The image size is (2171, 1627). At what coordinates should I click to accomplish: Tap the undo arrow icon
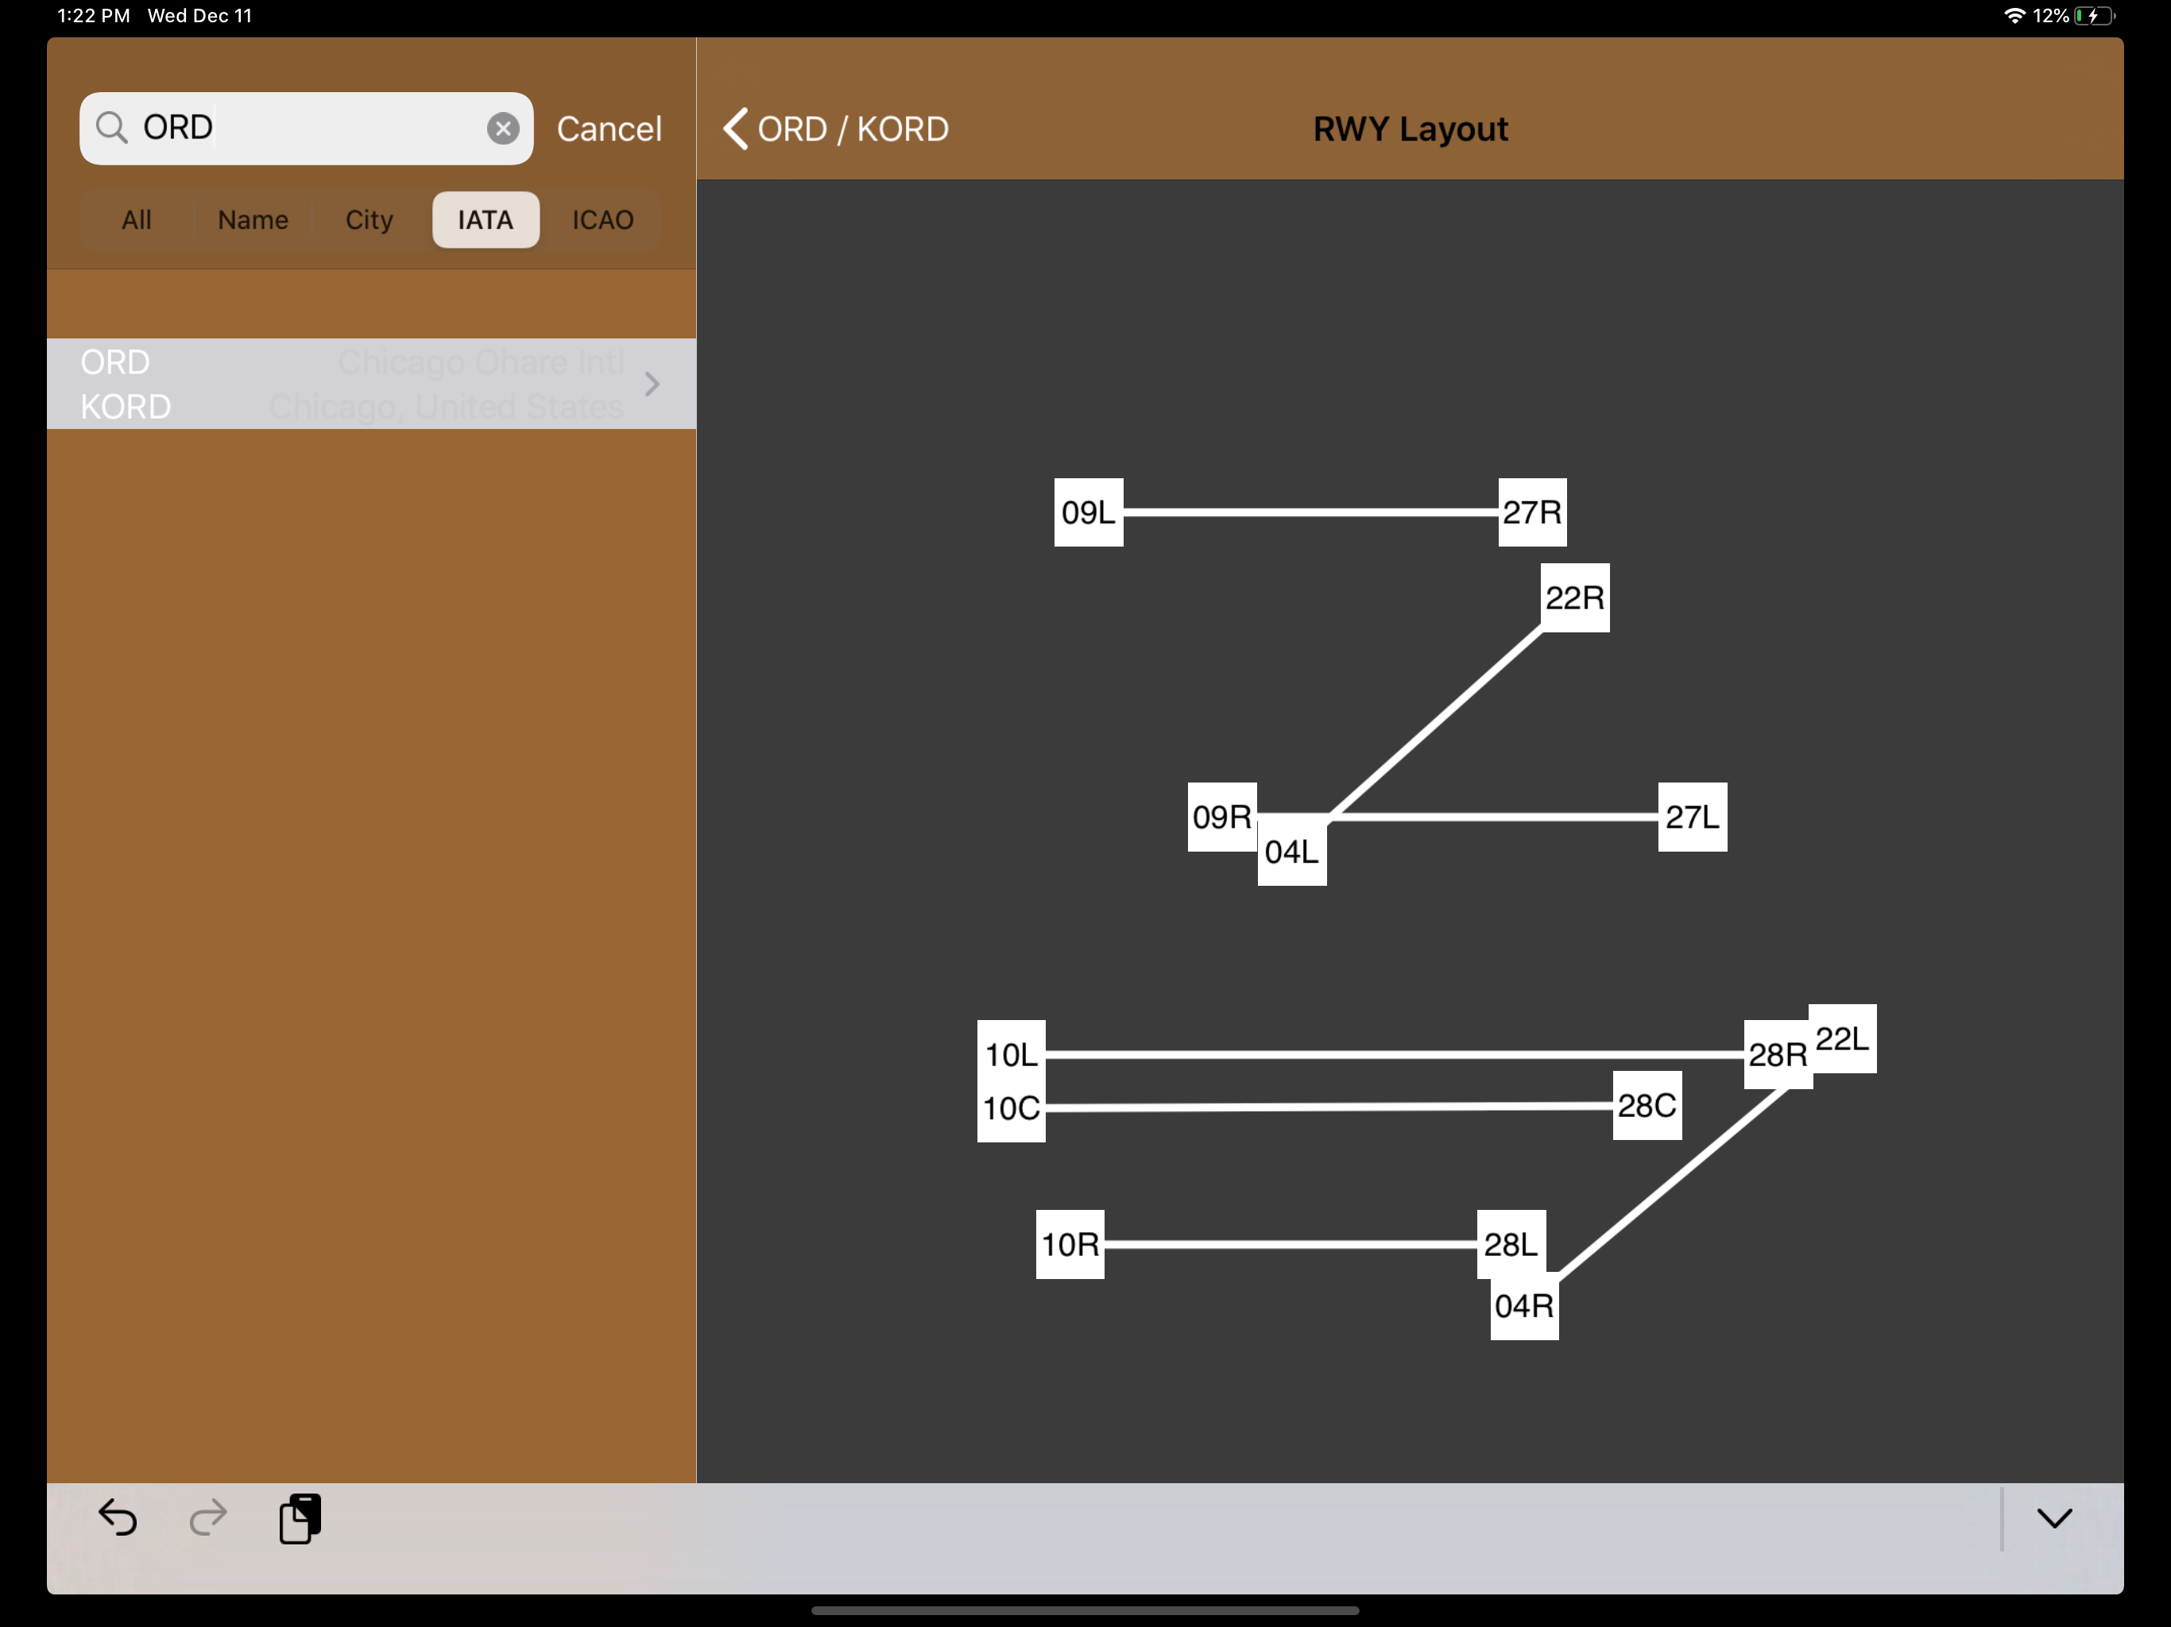click(x=118, y=1517)
